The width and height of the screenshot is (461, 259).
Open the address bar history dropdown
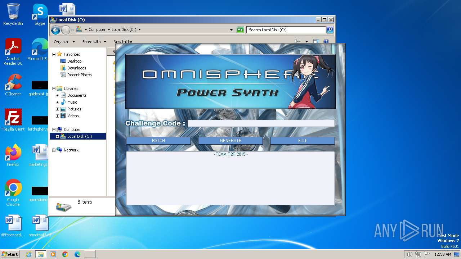click(x=231, y=30)
